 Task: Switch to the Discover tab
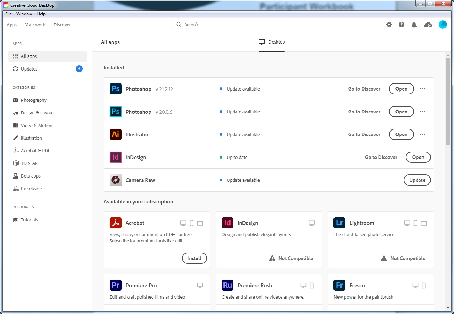62,25
